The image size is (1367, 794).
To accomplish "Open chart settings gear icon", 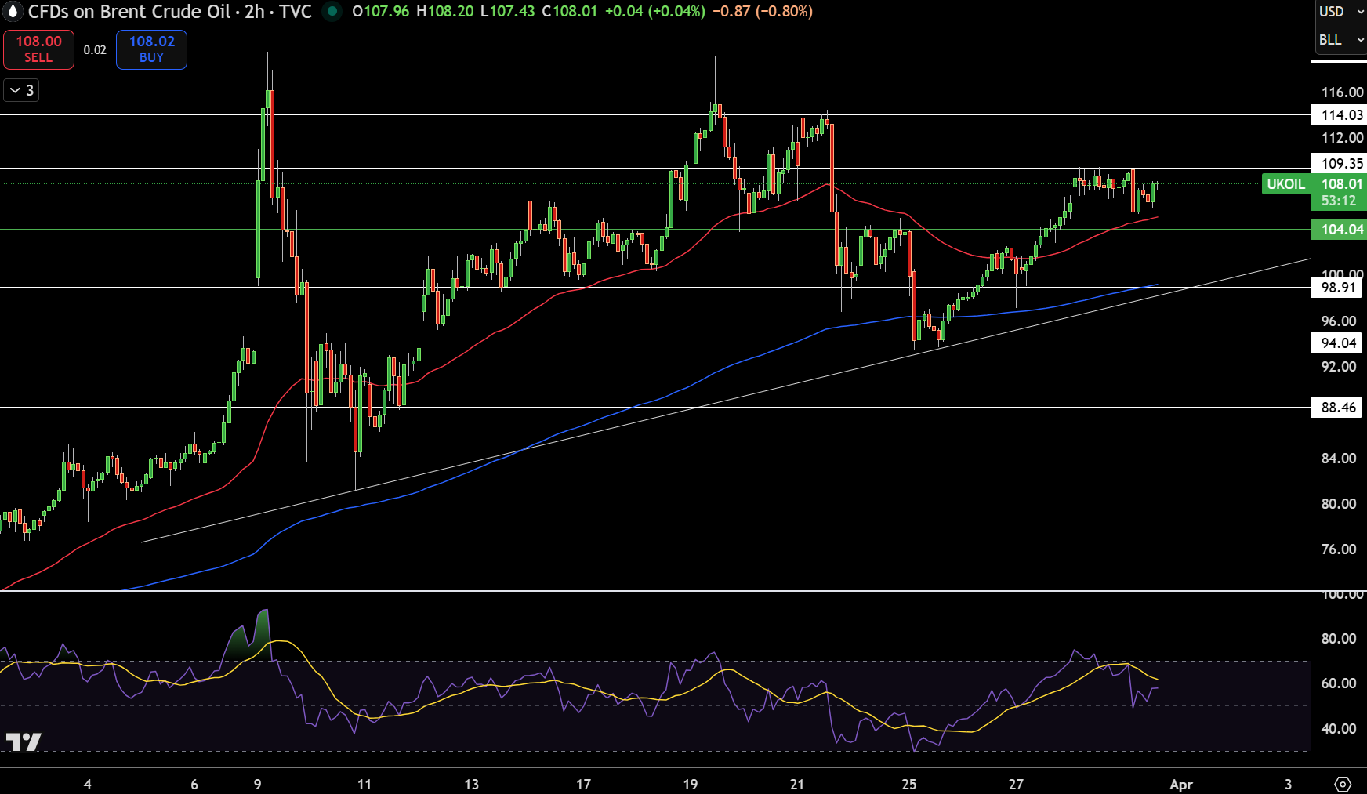I will pyautogui.click(x=1343, y=784).
